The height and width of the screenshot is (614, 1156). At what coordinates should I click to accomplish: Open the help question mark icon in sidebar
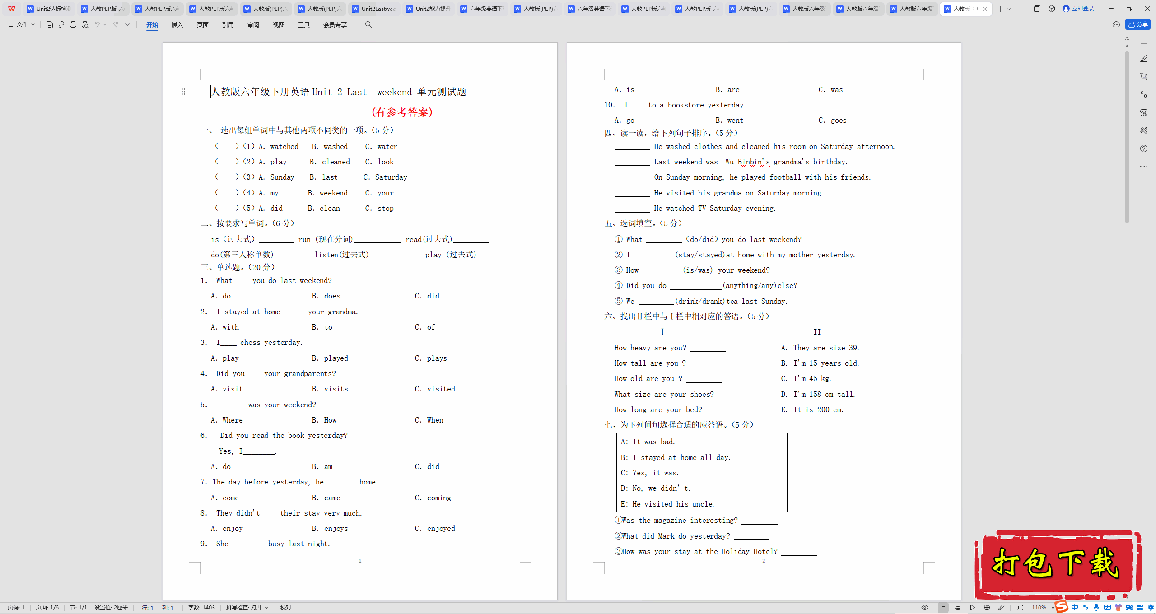[1144, 149]
